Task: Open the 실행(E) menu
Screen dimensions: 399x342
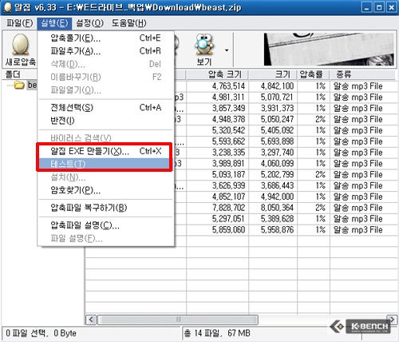Action: 54,23
